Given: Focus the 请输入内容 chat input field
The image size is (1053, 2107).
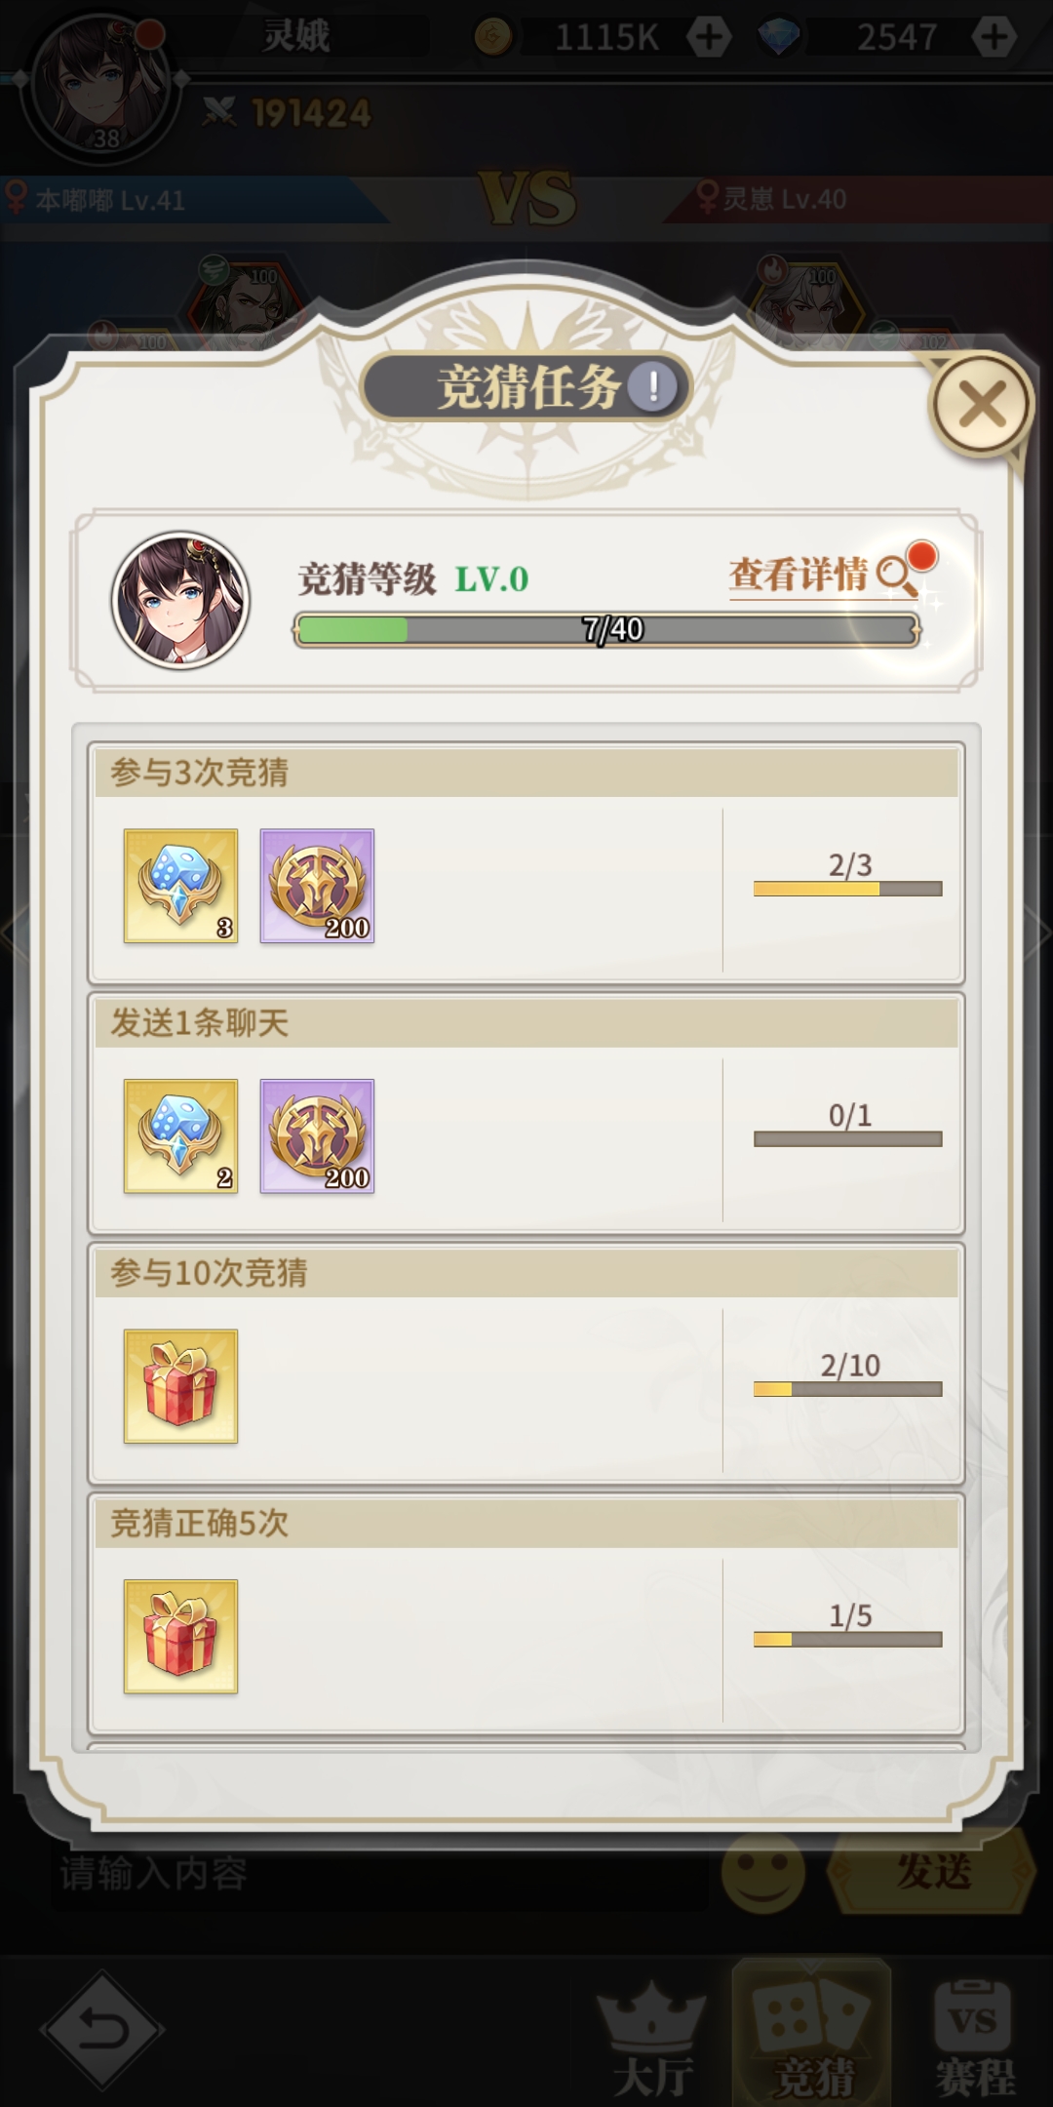Looking at the screenshot, I should pyautogui.click(x=378, y=1873).
